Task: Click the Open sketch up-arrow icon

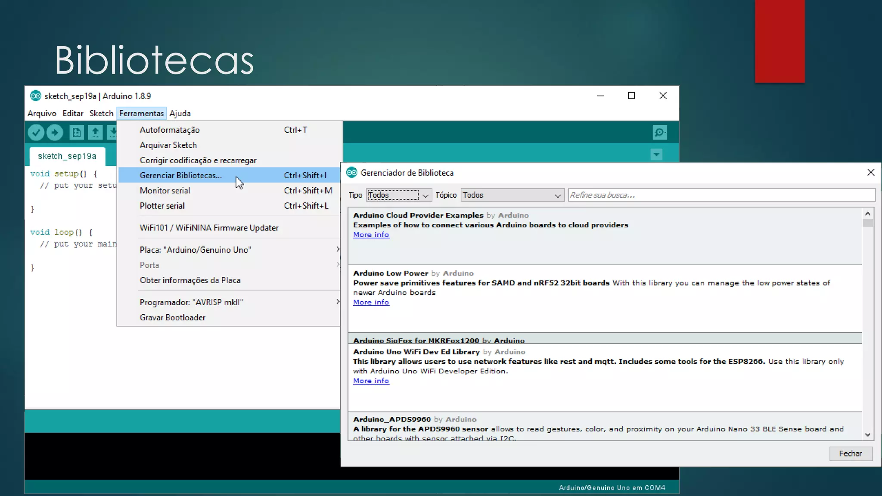Action: point(95,133)
